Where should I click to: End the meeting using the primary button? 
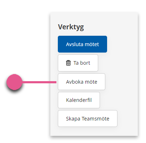(82, 44)
